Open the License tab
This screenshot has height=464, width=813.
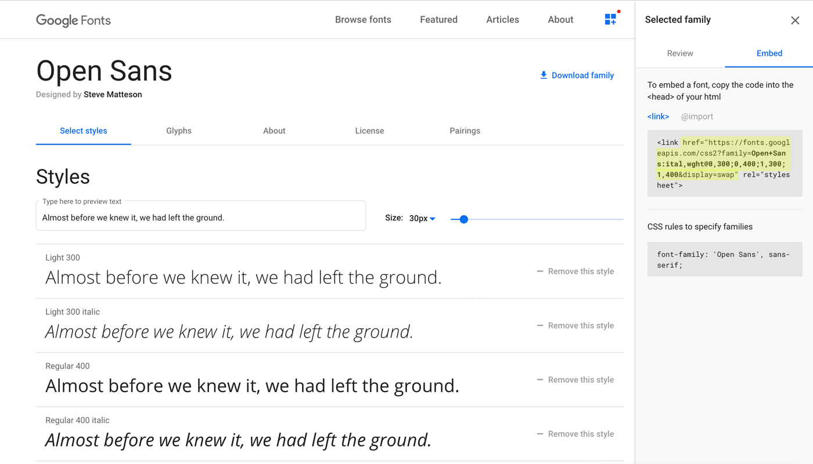[x=369, y=131]
